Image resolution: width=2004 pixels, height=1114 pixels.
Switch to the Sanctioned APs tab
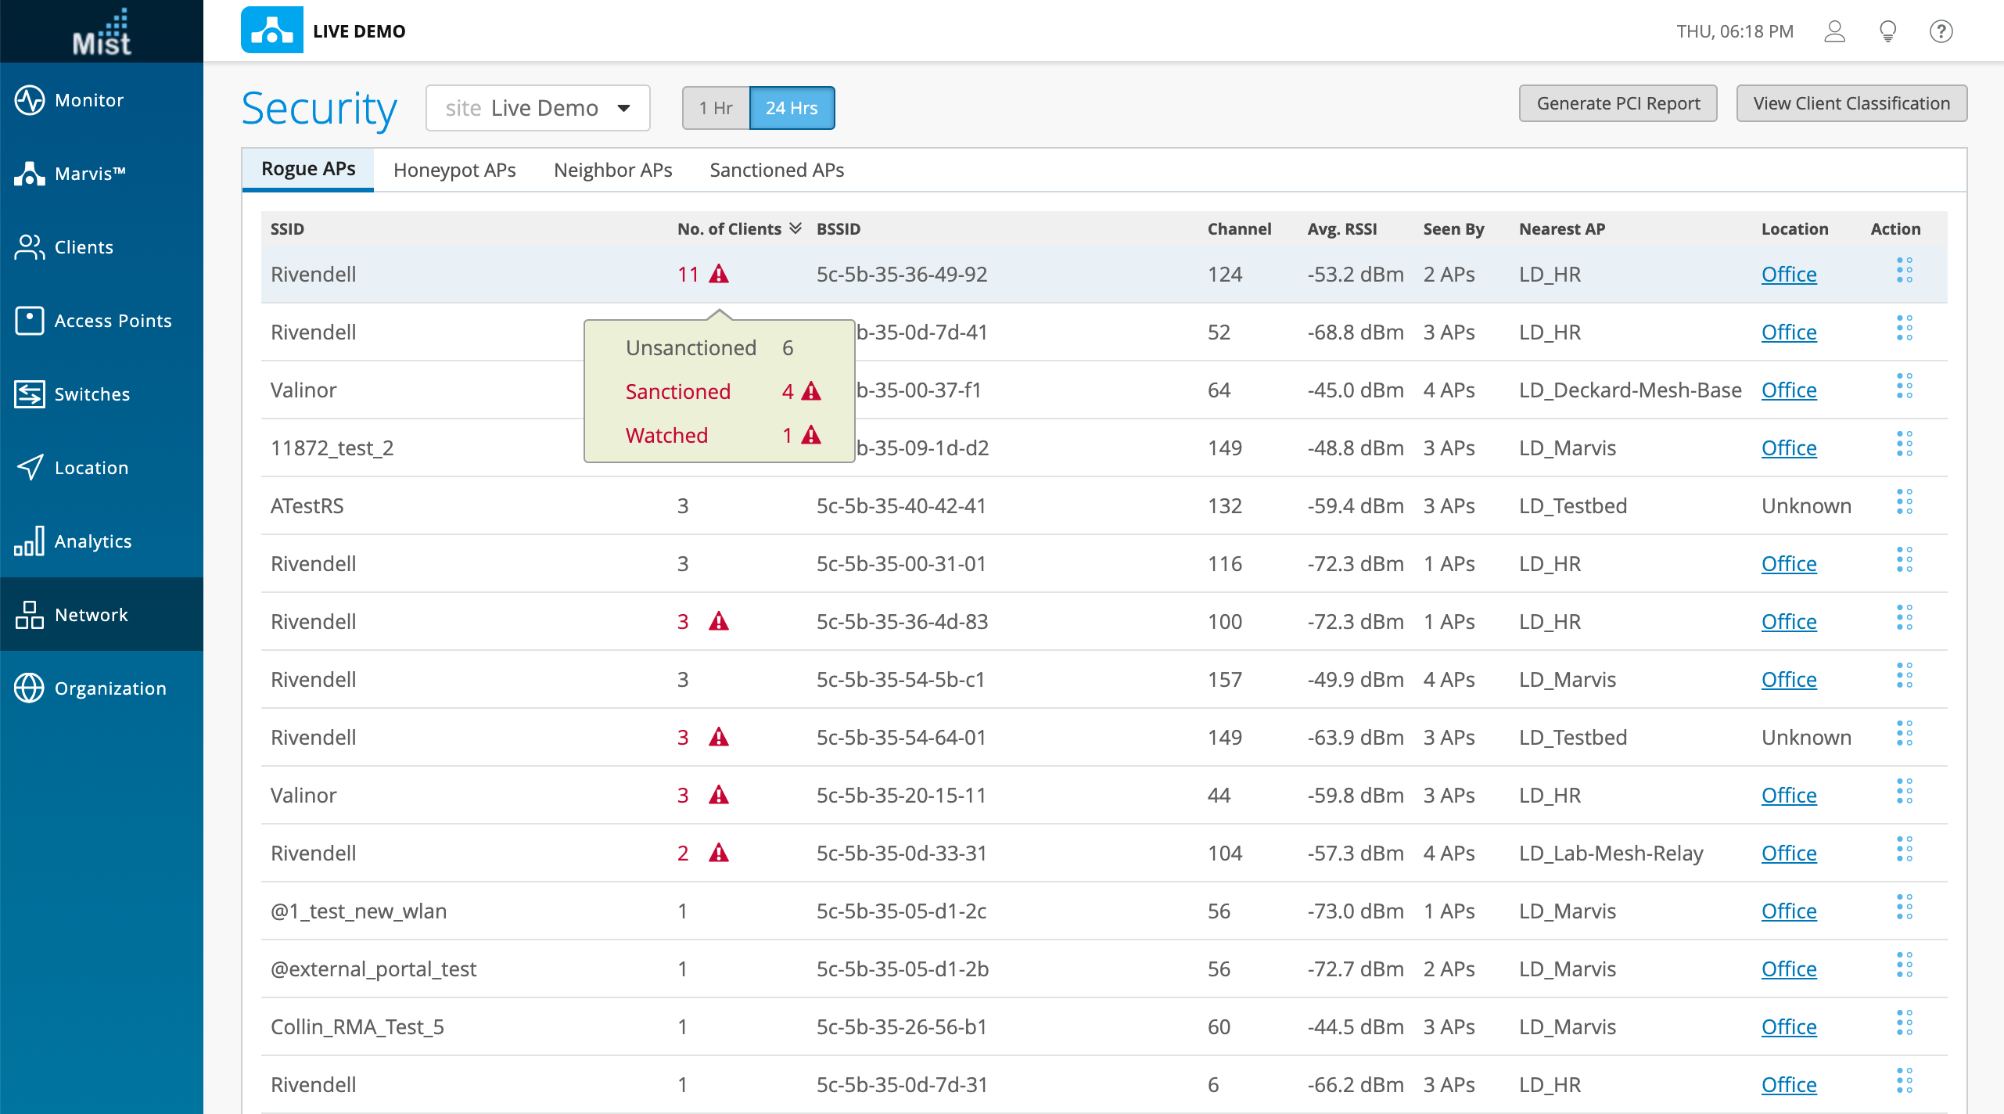pos(776,170)
